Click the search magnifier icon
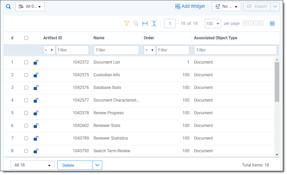The width and height of the screenshot is (287, 175). pyautogui.click(x=8, y=7)
